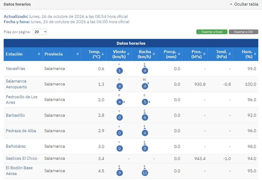Open the Pedraza de Alba station link
This screenshot has height=180, width=262.
pyautogui.click(x=21, y=131)
